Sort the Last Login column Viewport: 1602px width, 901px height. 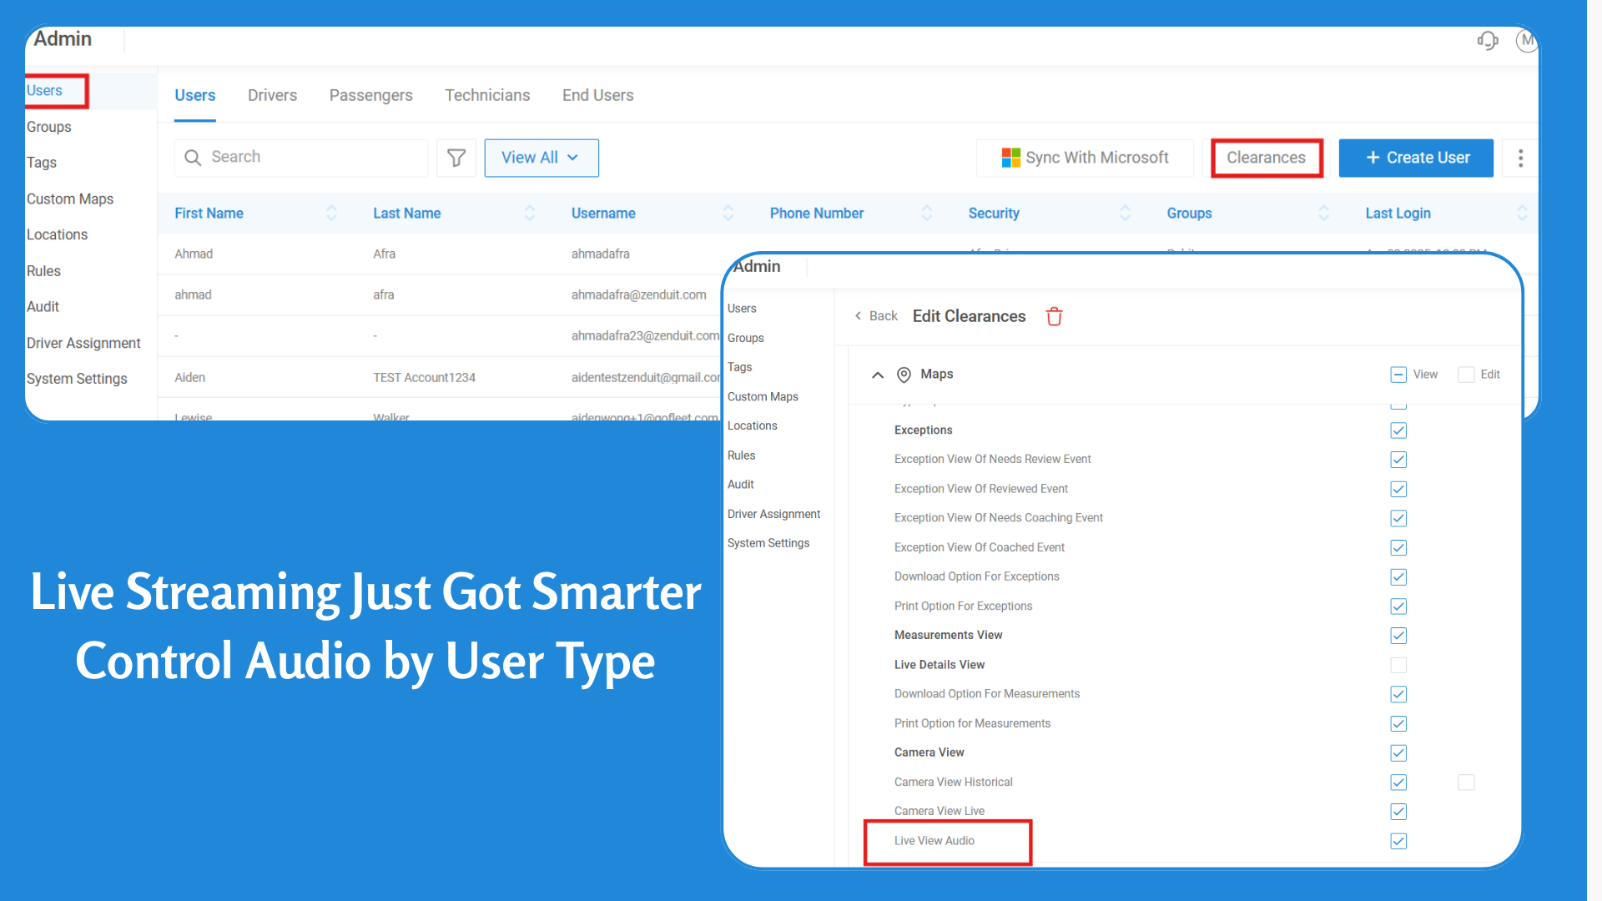click(1521, 214)
